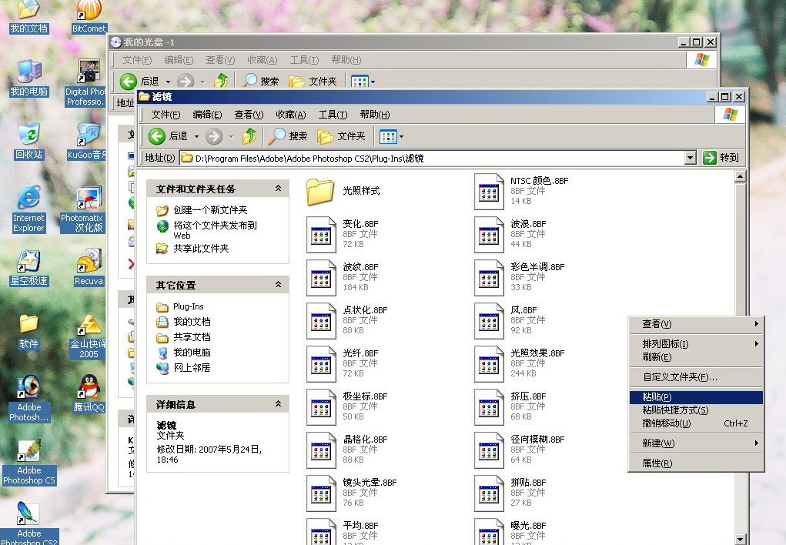This screenshot has width=786, height=545.
Task: Select the 镜头光晕.8BF file icon
Action: pyautogui.click(x=320, y=493)
